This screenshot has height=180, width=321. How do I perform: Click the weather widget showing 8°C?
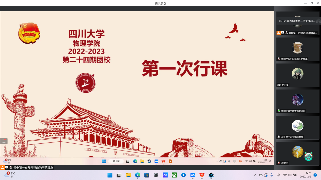coord(10,175)
